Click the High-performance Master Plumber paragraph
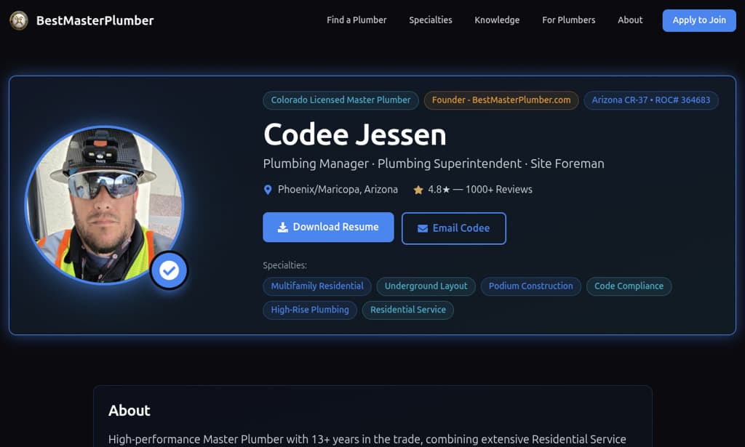745x447 pixels. point(367,440)
